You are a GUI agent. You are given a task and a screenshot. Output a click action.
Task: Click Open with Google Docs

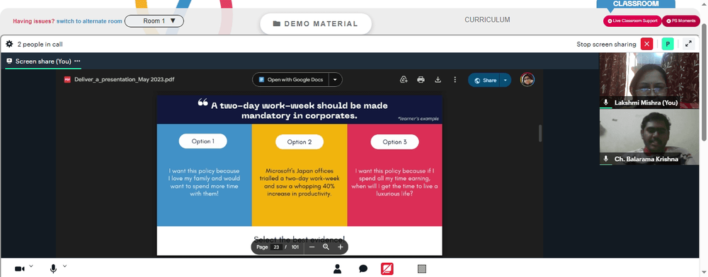tap(291, 80)
